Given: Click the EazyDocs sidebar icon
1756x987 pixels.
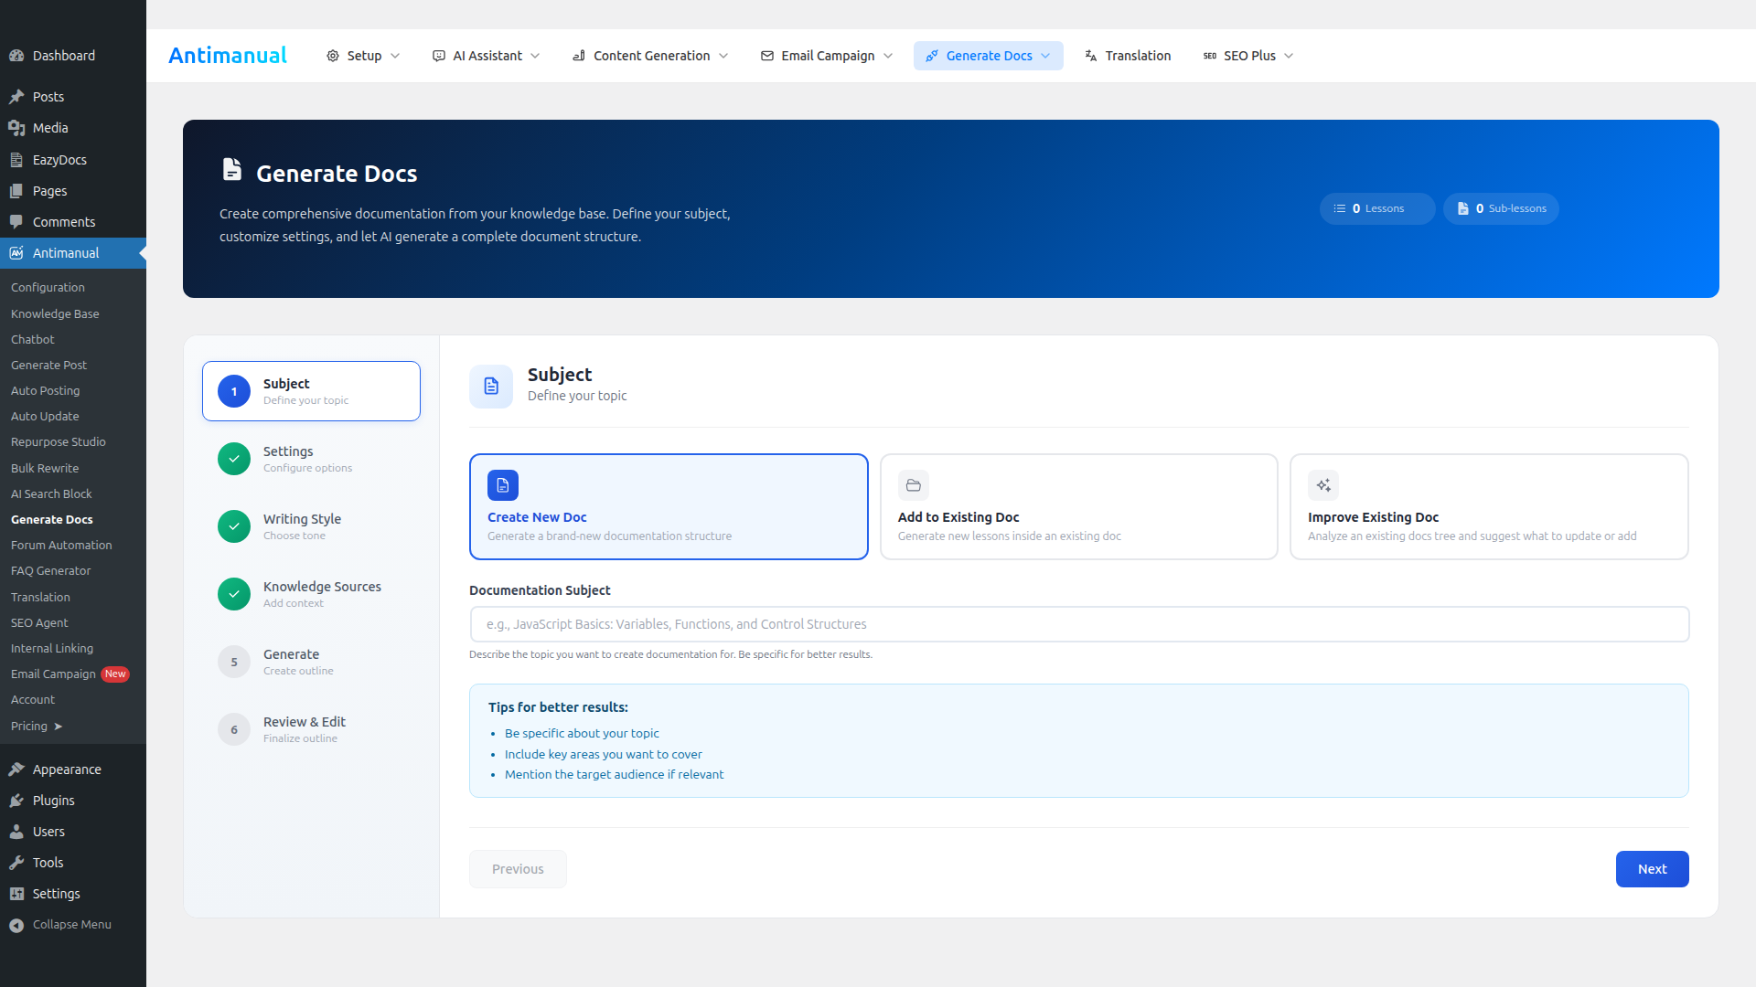Looking at the screenshot, I should [16, 159].
